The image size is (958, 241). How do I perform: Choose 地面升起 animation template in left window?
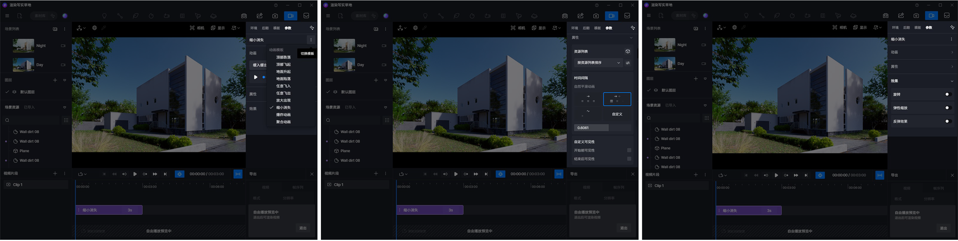coord(284,72)
